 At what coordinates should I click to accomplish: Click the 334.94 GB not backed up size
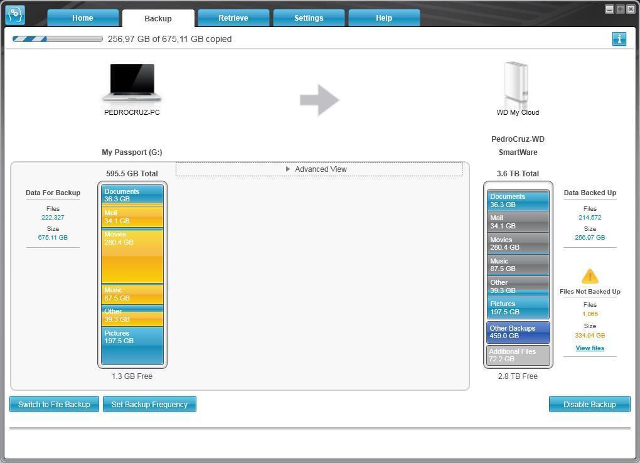pyautogui.click(x=590, y=335)
